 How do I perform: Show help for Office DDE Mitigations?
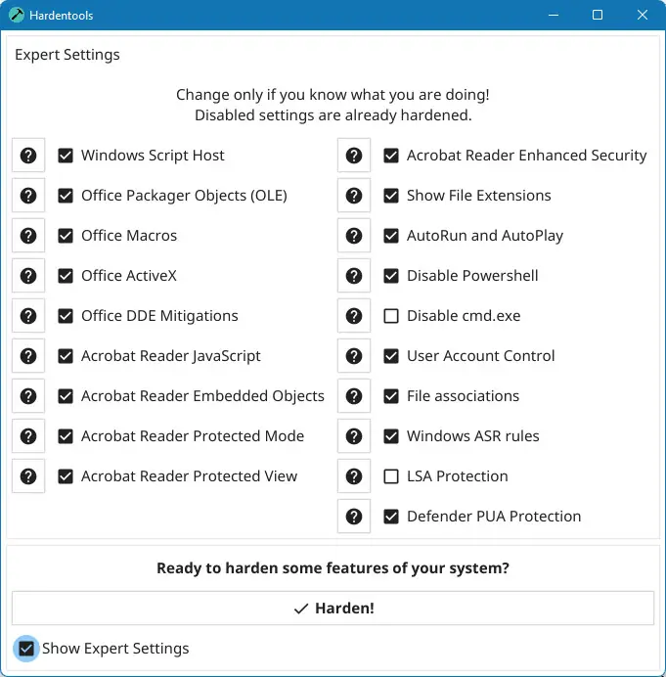28,316
